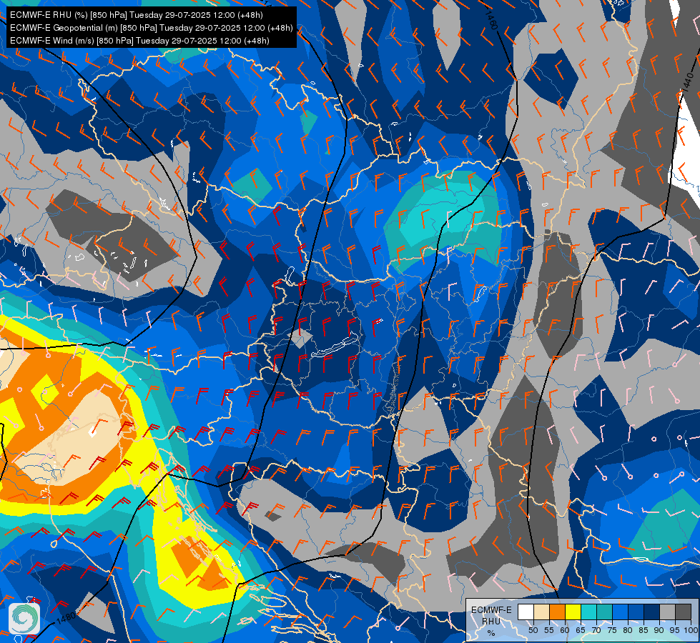This screenshot has height=643, width=700.
Task: Select the light gray swatch for 90-95%
Action: [x=667, y=612]
